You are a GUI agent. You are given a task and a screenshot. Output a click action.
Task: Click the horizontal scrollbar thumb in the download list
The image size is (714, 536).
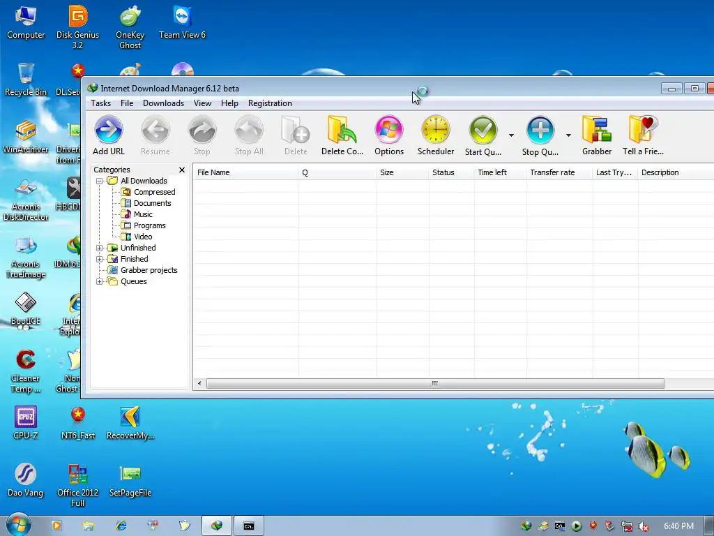435,383
